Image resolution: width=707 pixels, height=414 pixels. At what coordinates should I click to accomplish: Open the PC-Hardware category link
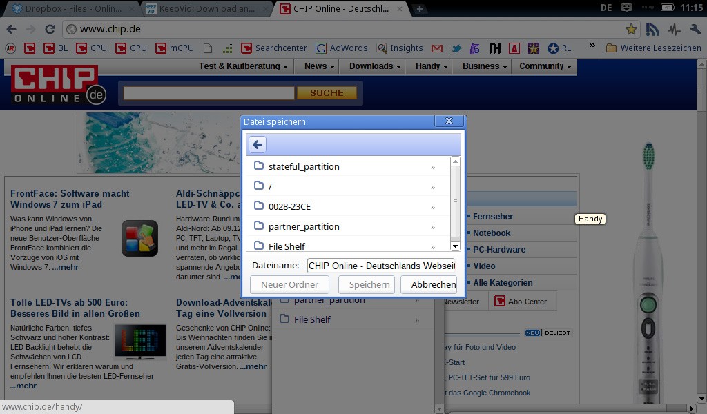[x=499, y=250]
